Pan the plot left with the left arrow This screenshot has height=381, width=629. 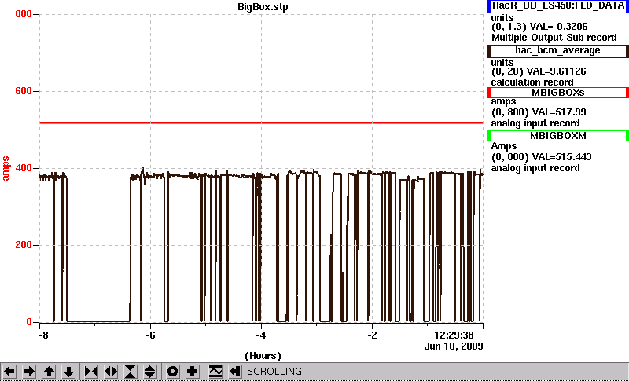[9, 372]
